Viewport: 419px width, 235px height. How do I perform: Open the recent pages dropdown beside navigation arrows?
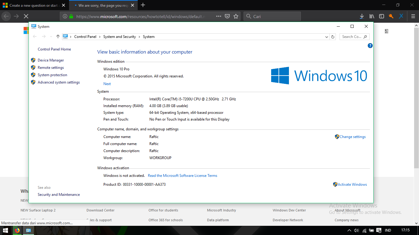[51, 36]
